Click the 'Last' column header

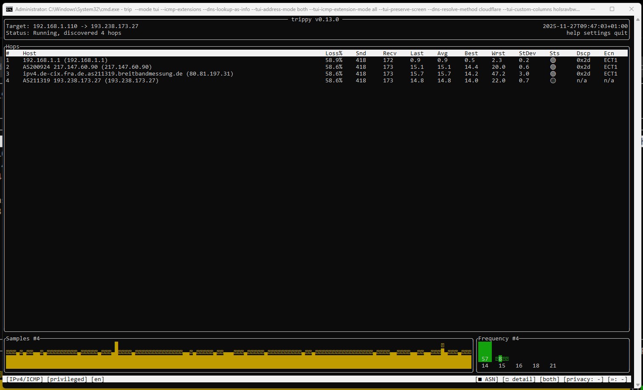pos(417,53)
